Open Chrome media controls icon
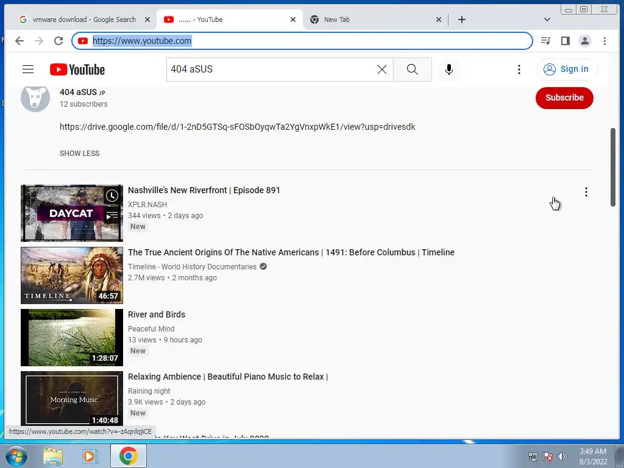 click(x=545, y=41)
